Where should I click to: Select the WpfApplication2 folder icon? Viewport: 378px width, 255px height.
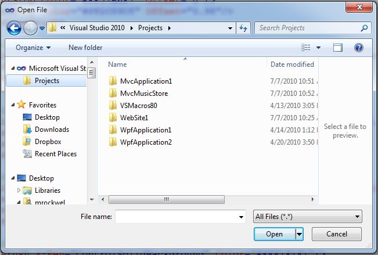click(x=113, y=142)
